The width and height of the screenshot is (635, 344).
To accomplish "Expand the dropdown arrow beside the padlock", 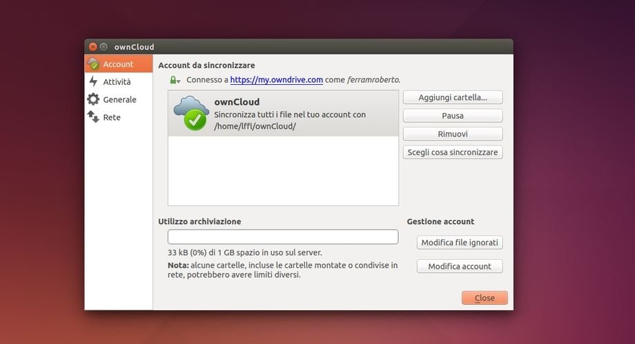I will 179,81.
